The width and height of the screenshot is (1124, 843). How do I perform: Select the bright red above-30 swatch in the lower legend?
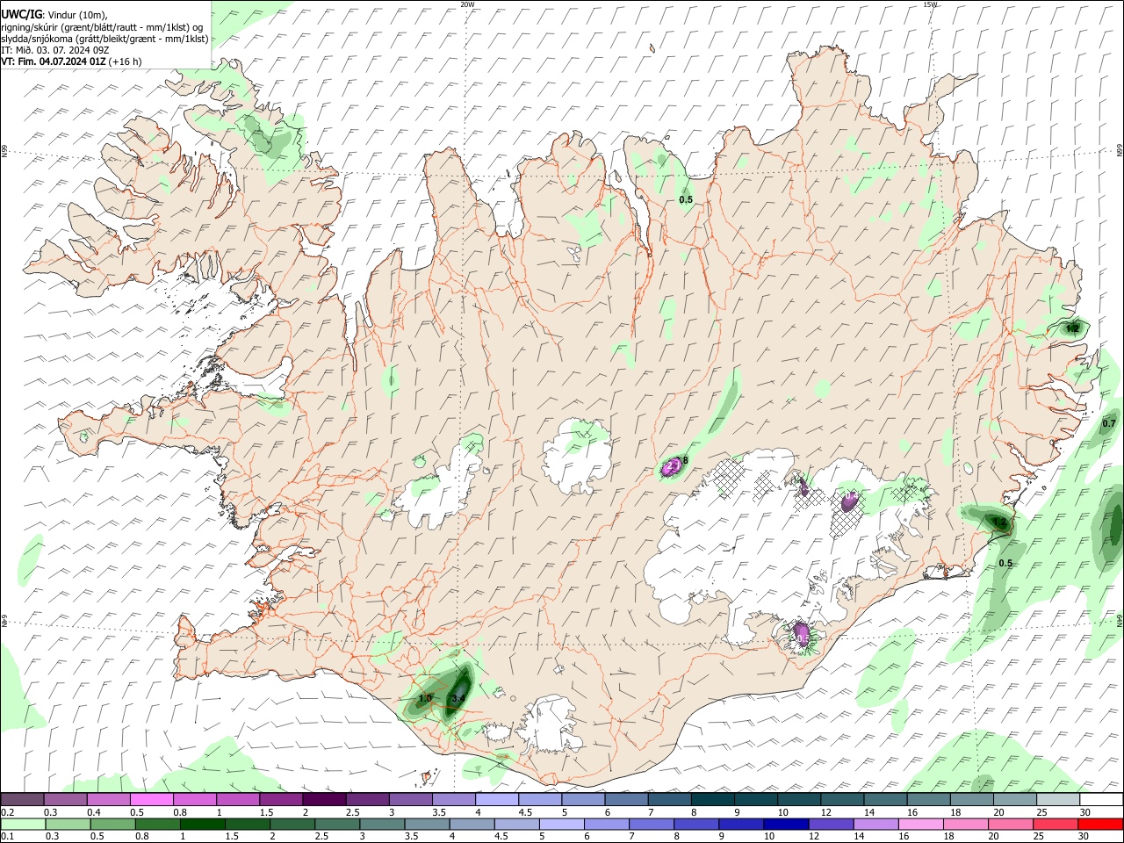(1101, 824)
